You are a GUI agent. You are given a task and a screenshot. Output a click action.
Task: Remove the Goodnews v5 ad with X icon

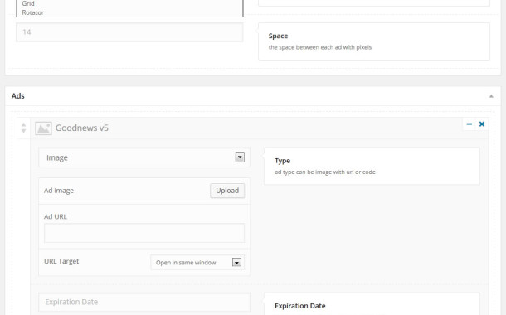[x=482, y=124]
